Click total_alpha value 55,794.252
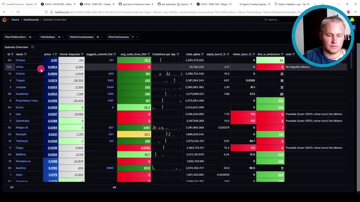 click(196, 67)
